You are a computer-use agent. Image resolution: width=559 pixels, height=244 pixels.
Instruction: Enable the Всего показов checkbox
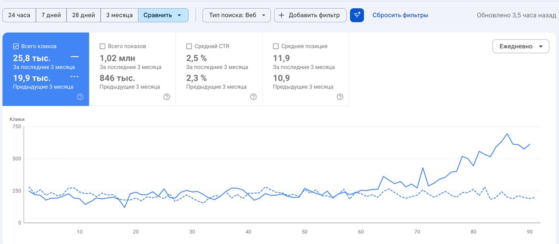click(x=103, y=46)
